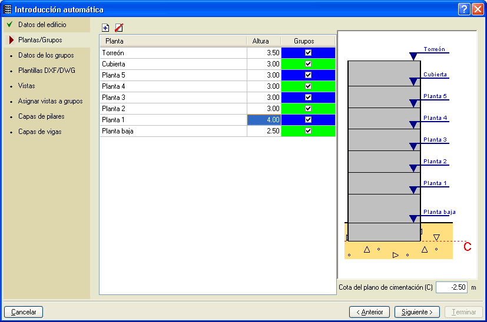Click the Torreón level marker in diagram
Screen dimensions: 487x322
(413, 56)
